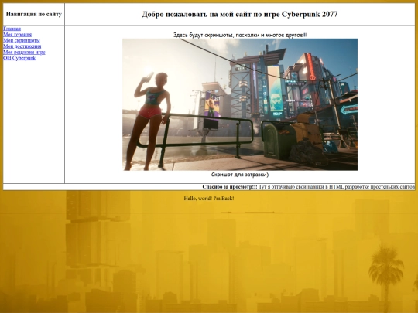The image size is (418, 313).
Task: Open the Моя героиня link
Action: click(17, 35)
